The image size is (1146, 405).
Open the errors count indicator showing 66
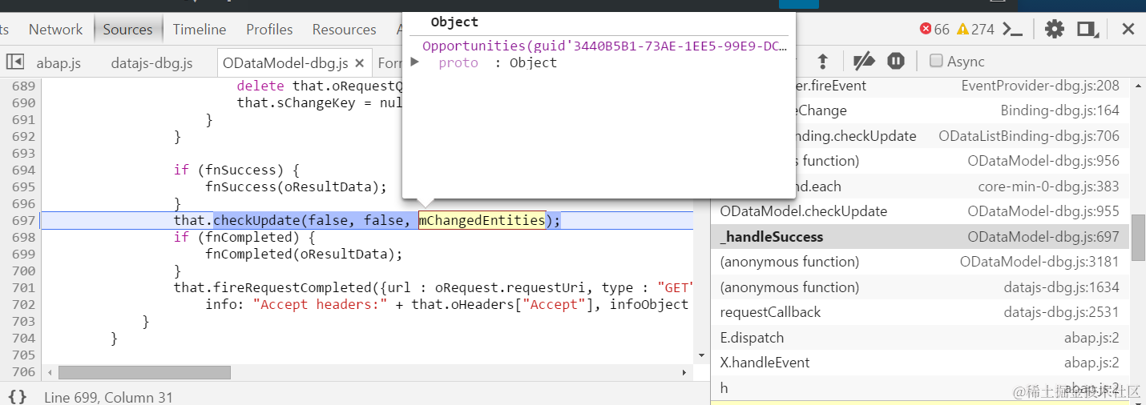pos(934,30)
